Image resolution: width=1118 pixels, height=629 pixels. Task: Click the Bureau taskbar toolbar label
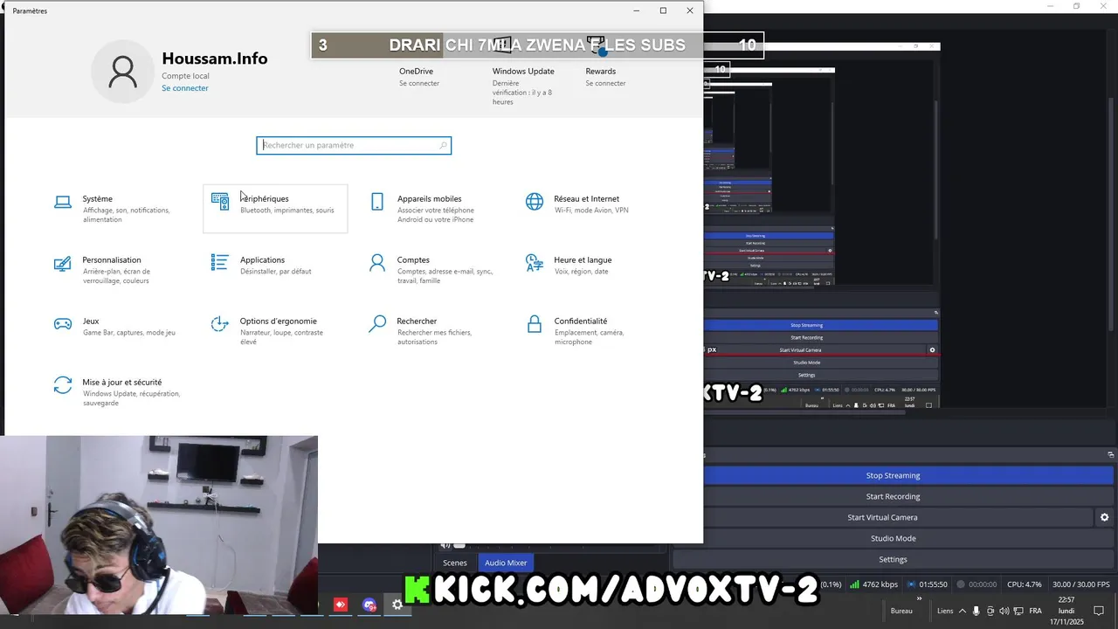pos(901,611)
